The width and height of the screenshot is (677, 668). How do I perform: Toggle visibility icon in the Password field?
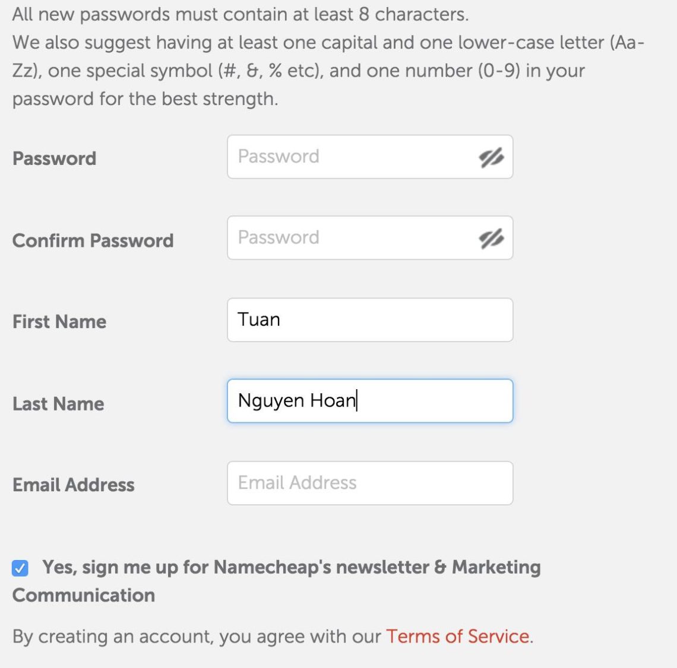491,157
